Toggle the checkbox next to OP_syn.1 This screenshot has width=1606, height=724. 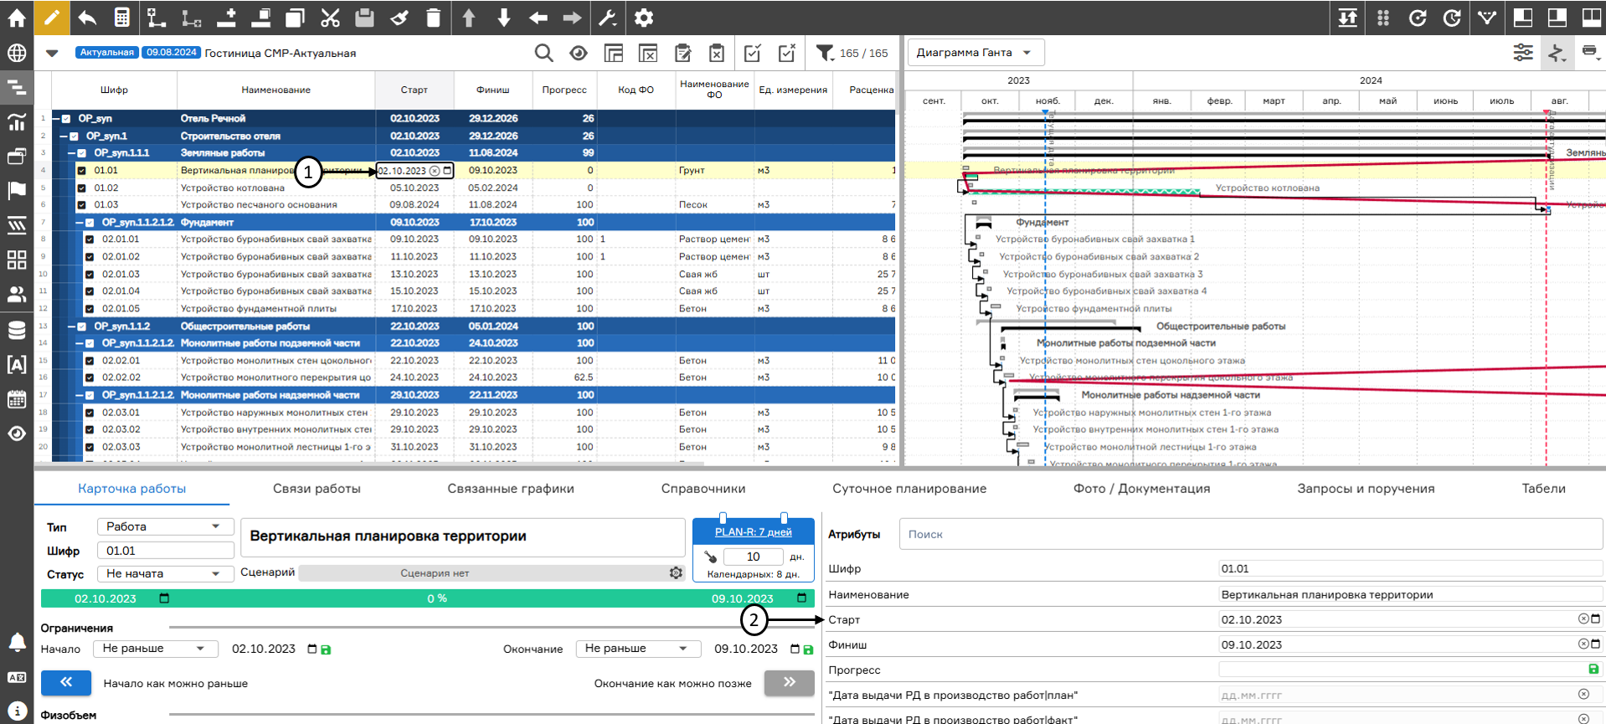pos(74,136)
